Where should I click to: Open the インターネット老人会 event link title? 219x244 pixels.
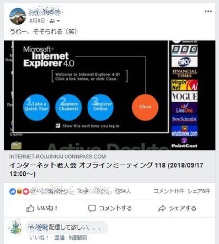[x=107, y=169]
